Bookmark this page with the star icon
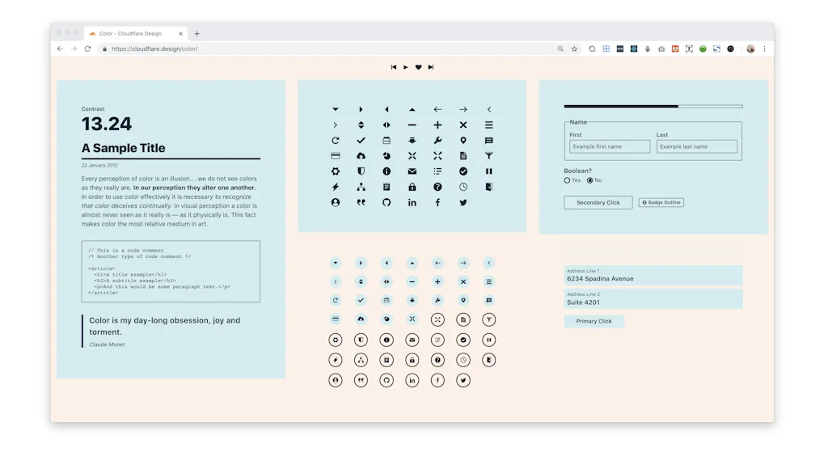Viewport: 828px width, 465px height. coord(575,49)
